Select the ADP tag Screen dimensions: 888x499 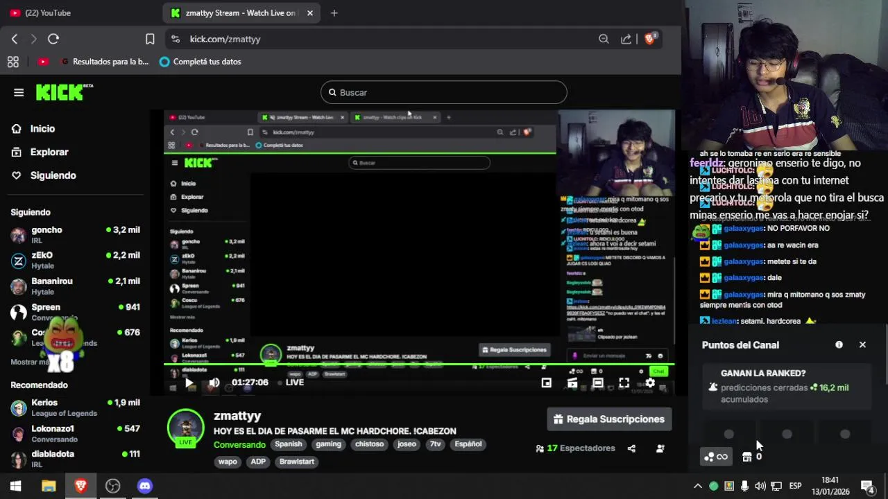click(258, 462)
